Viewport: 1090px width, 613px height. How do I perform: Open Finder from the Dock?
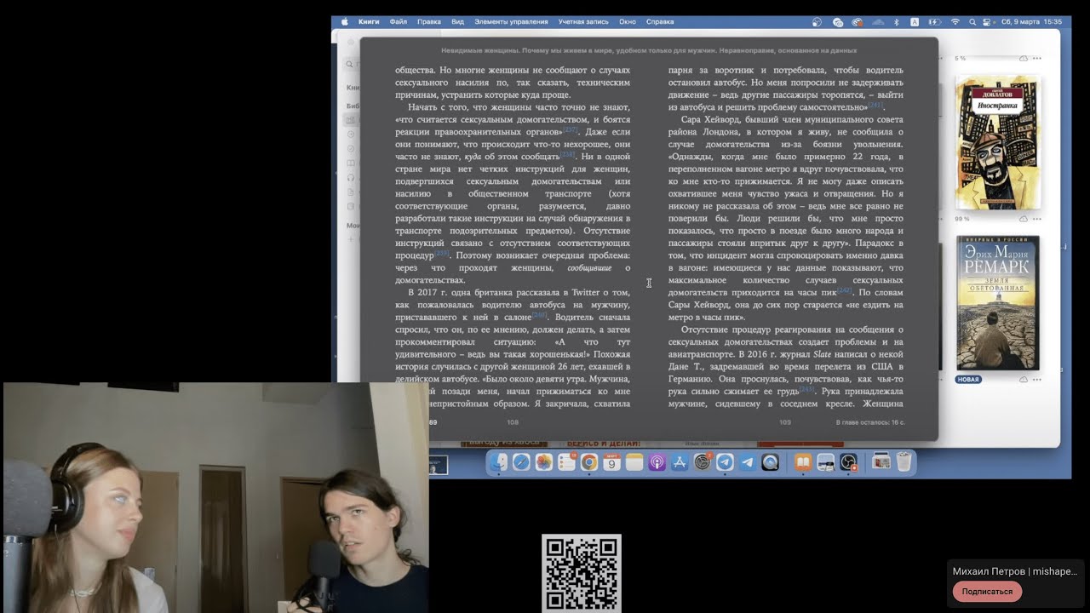[x=498, y=462]
